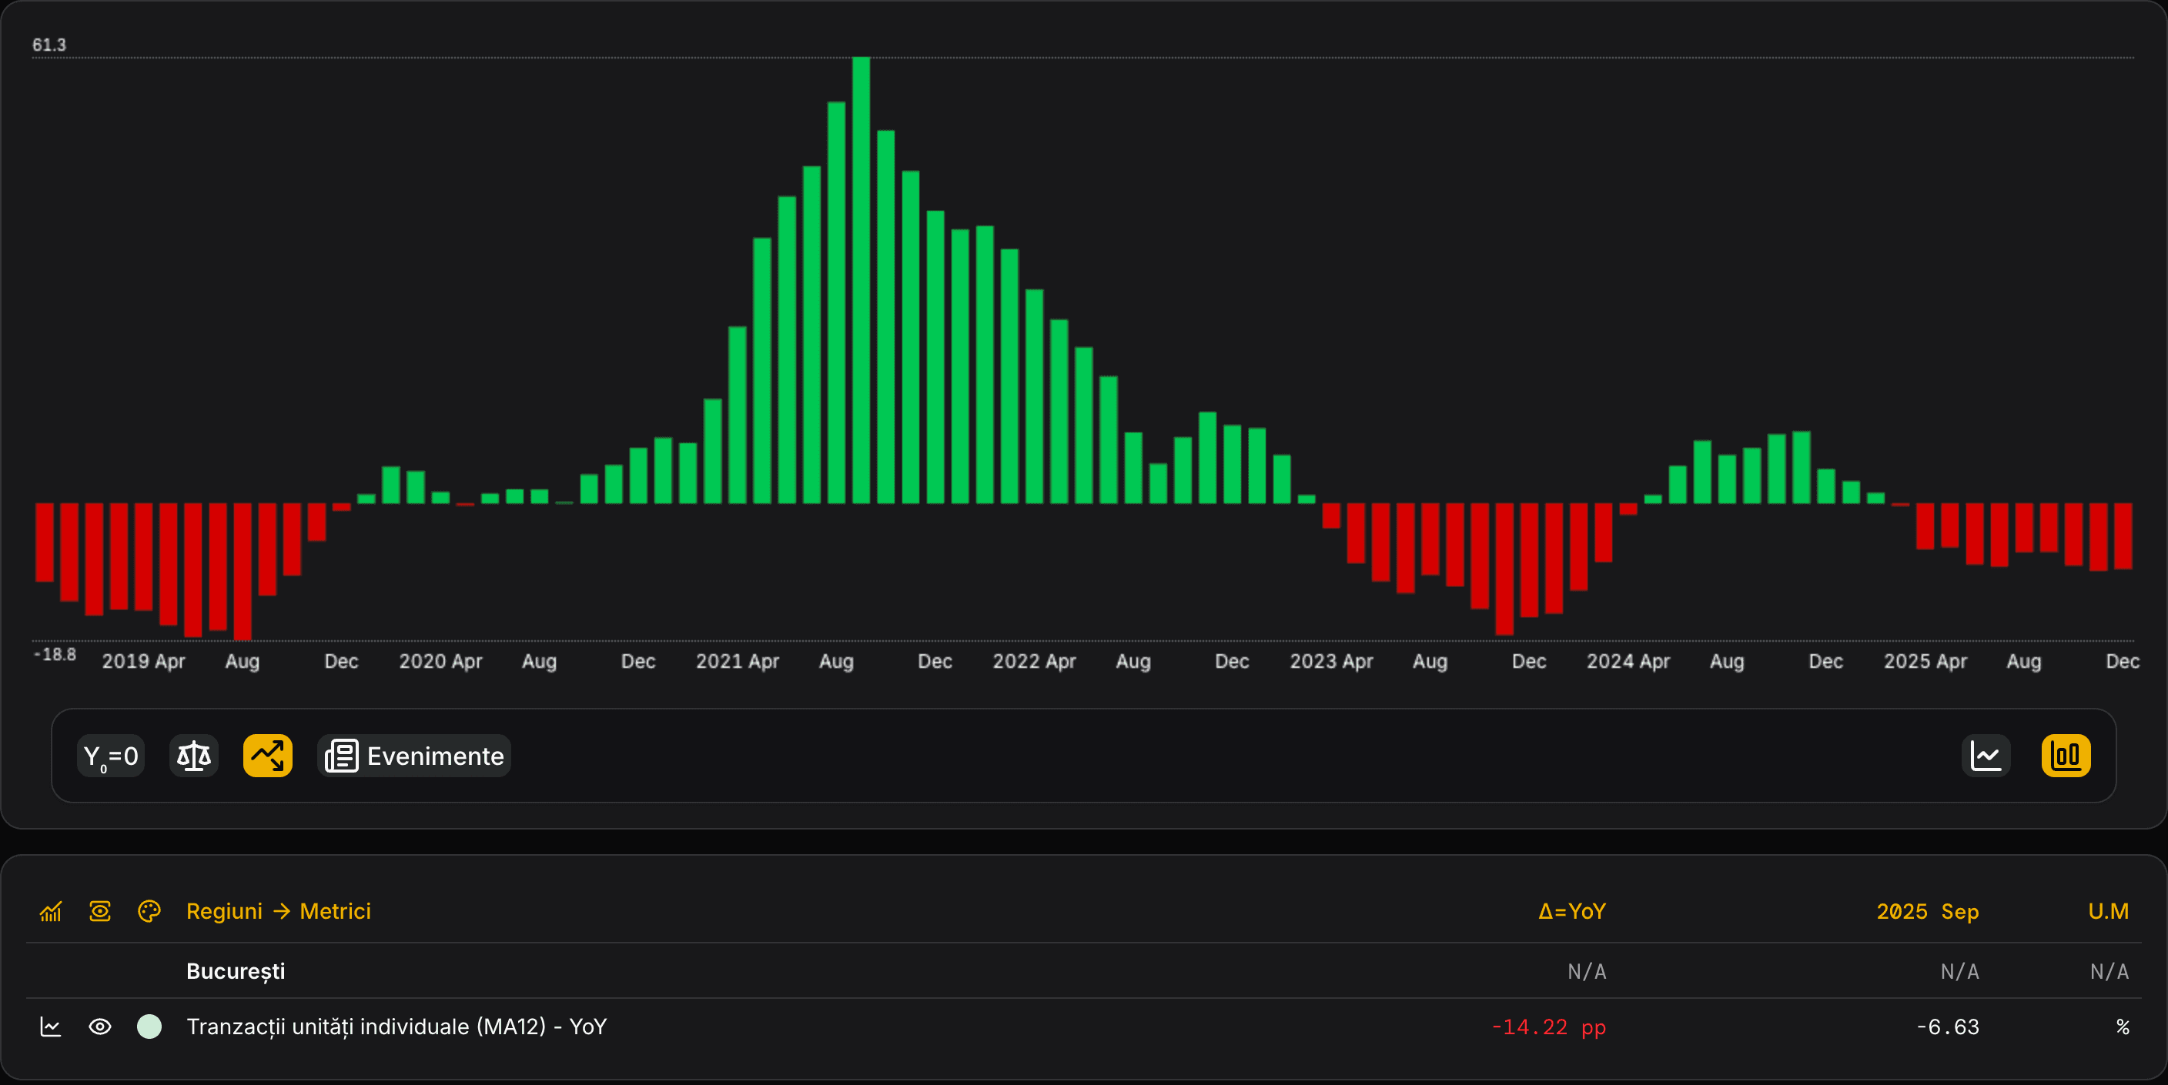
Task: Select the București region row
Action: (x=236, y=970)
